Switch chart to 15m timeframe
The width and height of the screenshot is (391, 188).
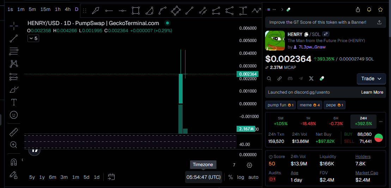click(45, 10)
